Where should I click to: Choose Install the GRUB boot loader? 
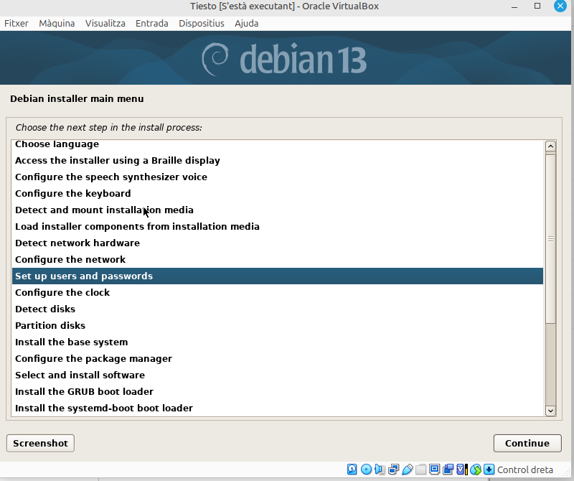click(84, 391)
